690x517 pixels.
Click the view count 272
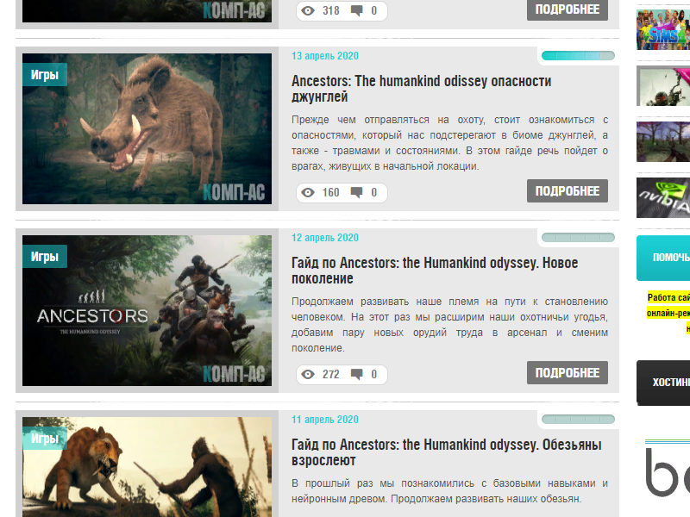coord(330,374)
